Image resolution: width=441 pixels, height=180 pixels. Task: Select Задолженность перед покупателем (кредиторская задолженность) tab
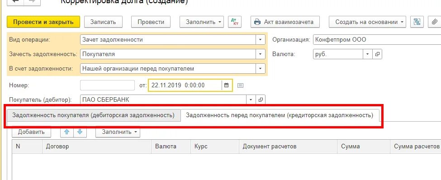point(280,115)
